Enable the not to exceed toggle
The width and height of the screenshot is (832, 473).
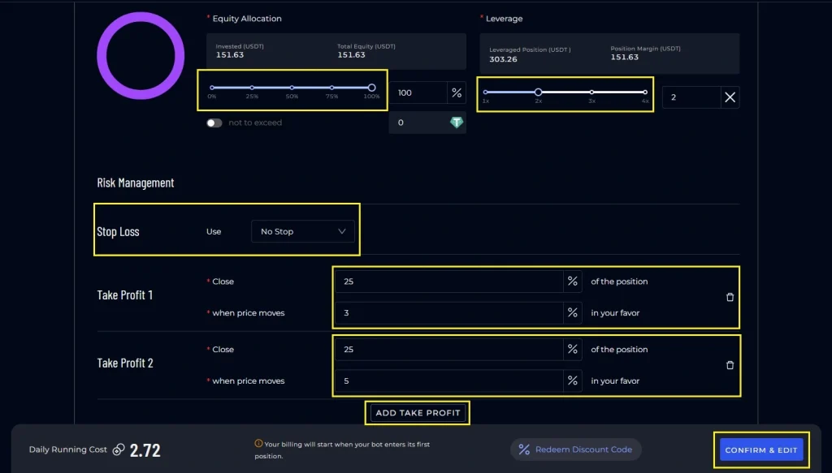click(214, 123)
